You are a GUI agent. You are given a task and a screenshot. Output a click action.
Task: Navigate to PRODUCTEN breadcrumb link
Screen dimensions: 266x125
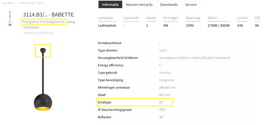coord(31,3)
